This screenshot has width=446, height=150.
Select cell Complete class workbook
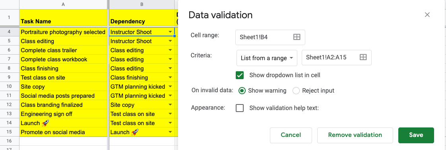pyautogui.click(x=63, y=59)
